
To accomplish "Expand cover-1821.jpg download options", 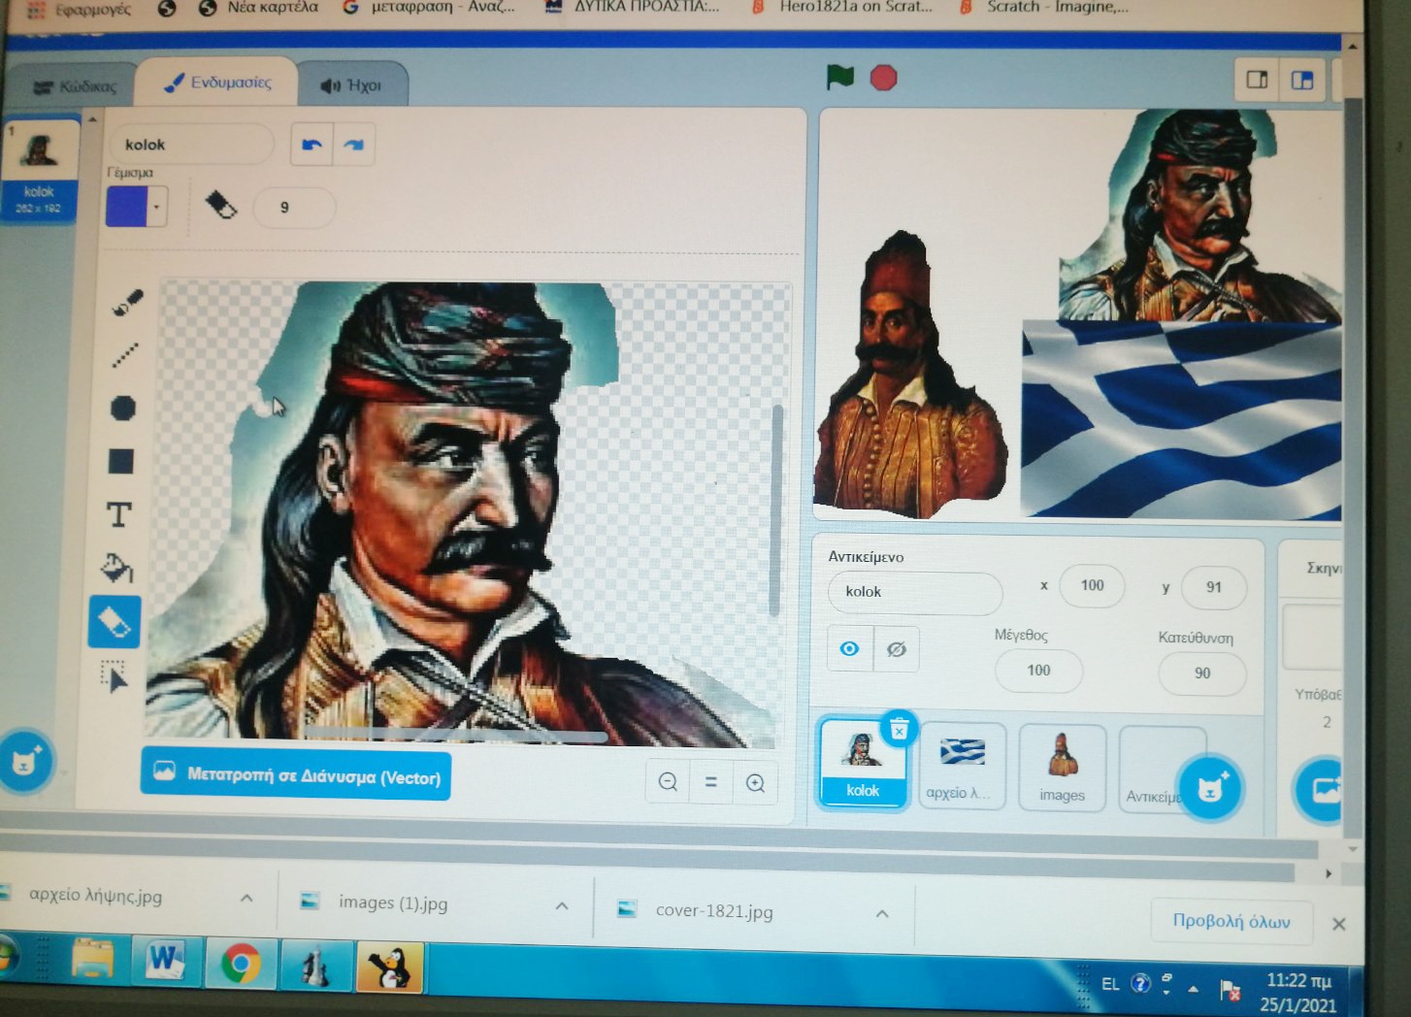I will point(882,913).
